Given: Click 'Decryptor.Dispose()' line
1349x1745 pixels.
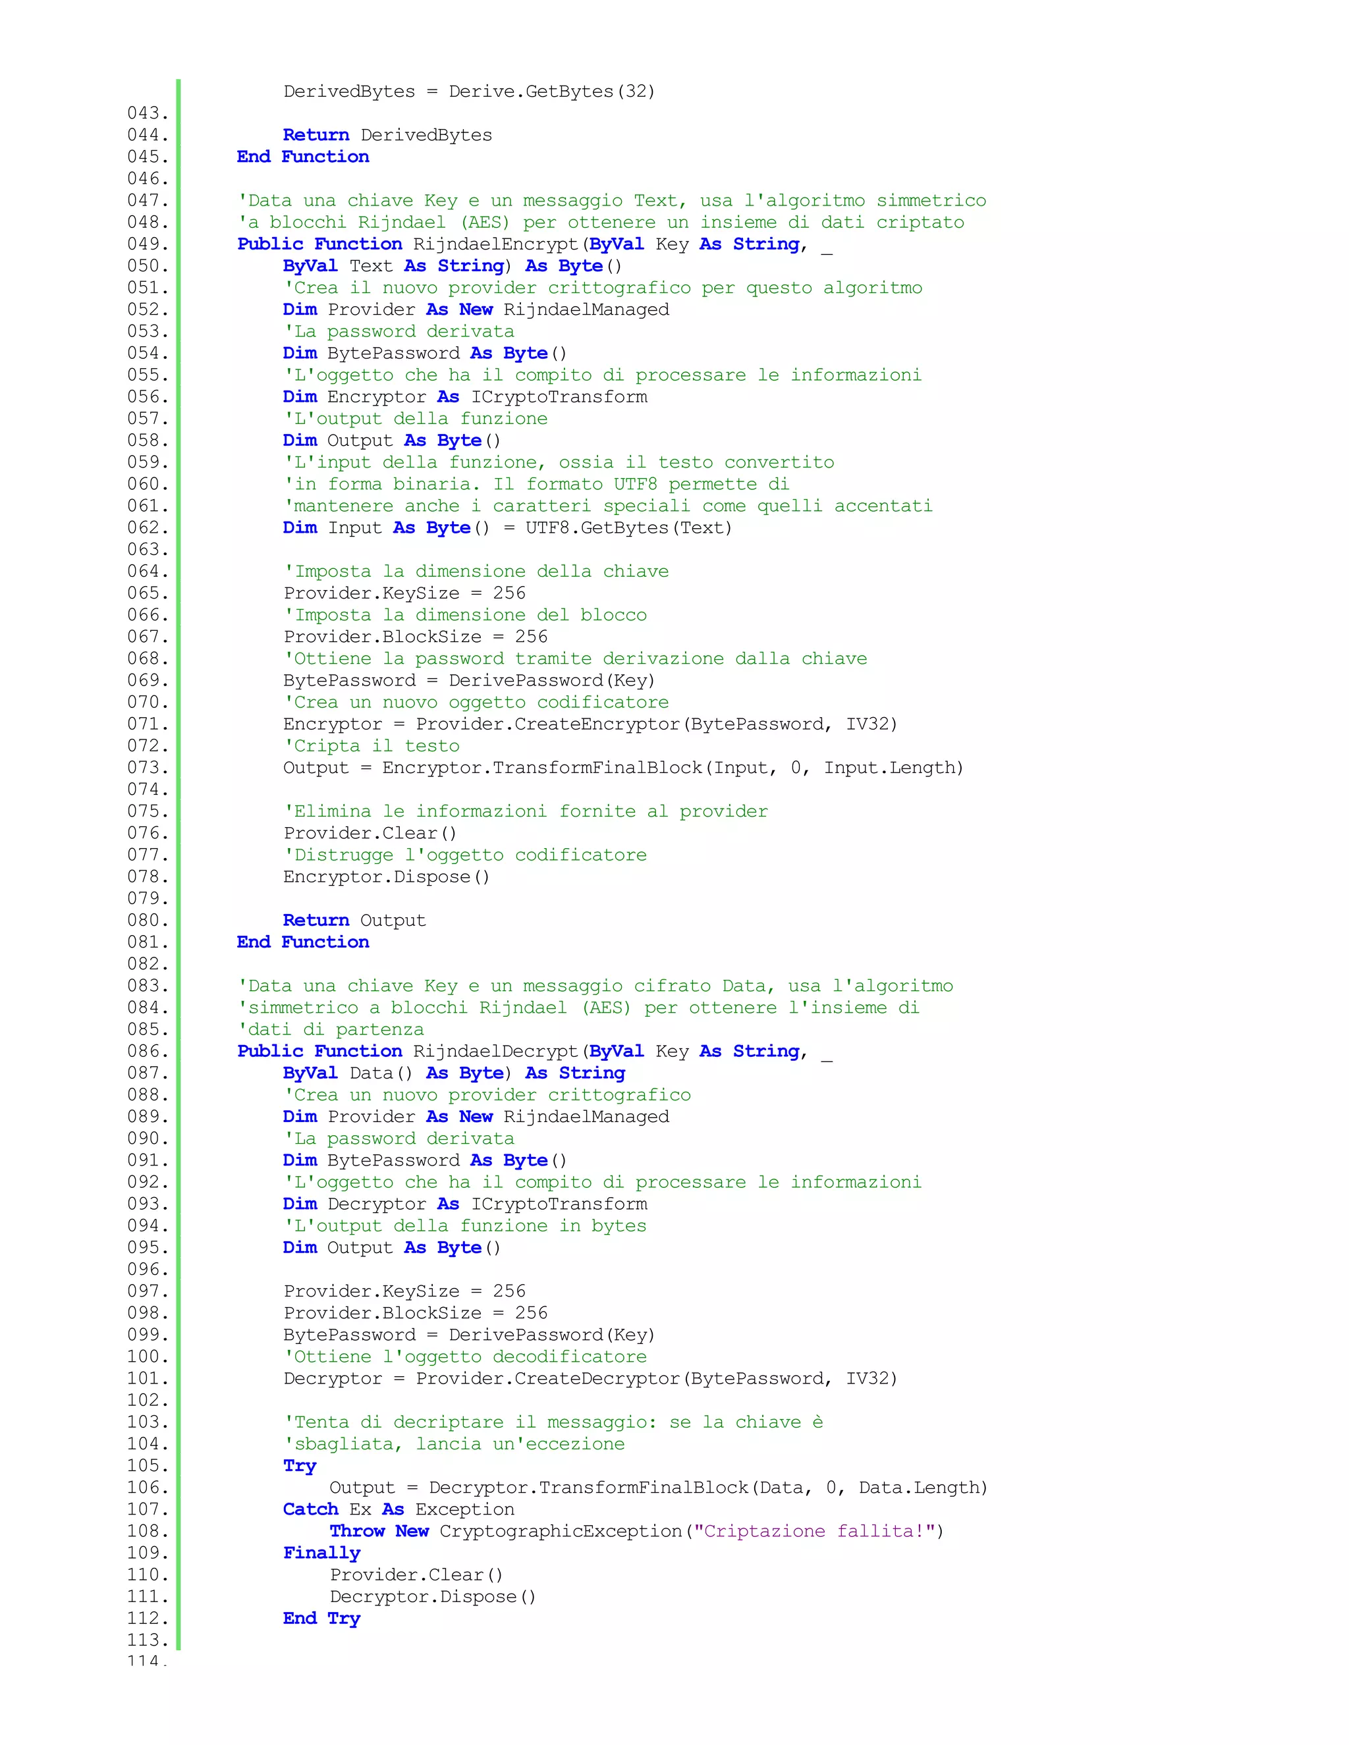Looking at the screenshot, I should coord(433,1596).
